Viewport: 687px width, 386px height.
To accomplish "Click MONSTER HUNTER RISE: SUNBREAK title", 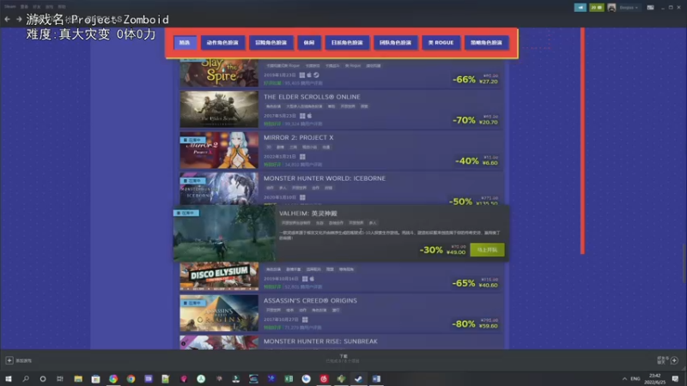I will (x=320, y=341).
